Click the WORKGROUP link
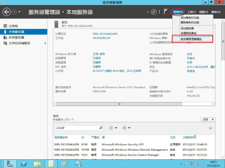 point(102,38)
